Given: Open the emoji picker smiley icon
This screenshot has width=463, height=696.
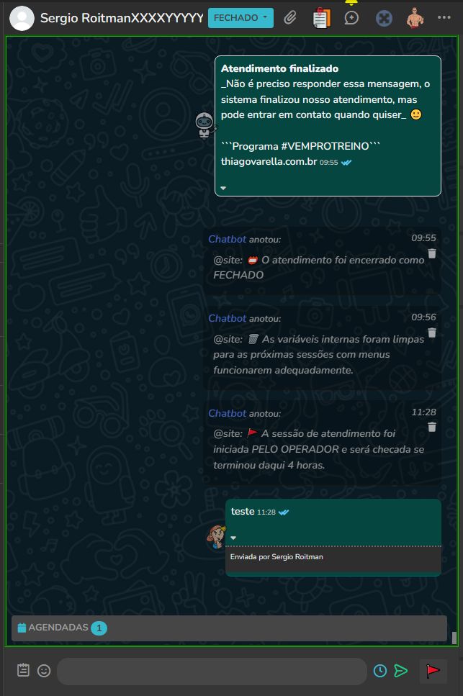Looking at the screenshot, I should click(x=44, y=671).
